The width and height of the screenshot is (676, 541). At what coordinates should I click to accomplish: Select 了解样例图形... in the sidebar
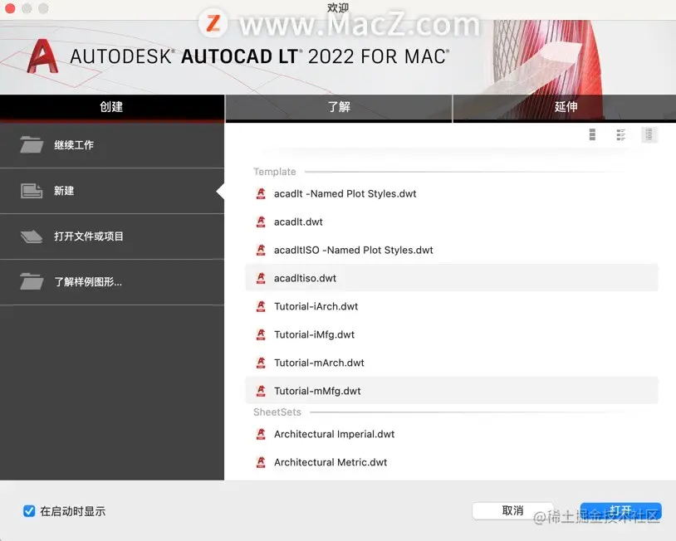[112, 282]
